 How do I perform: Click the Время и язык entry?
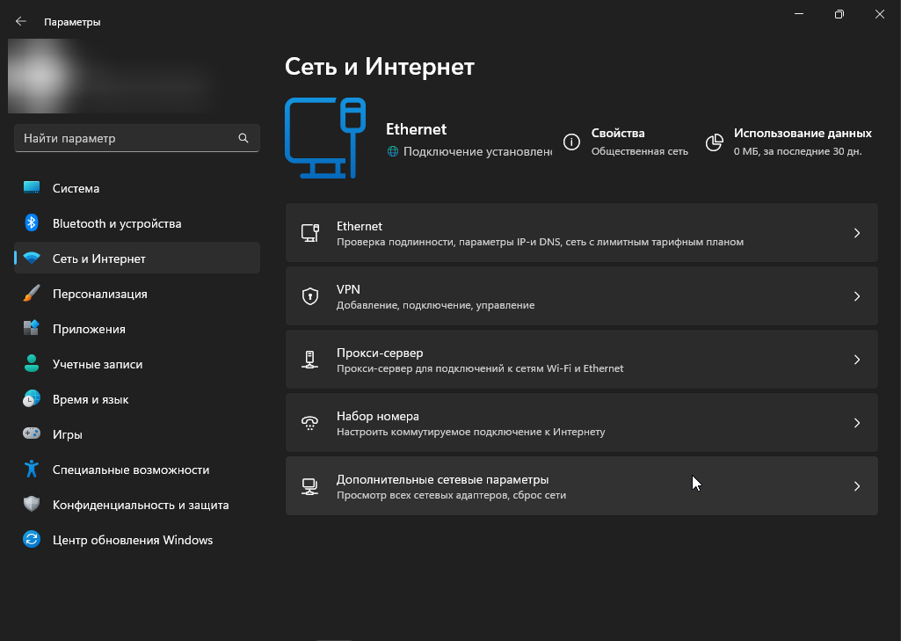click(91, 399)
